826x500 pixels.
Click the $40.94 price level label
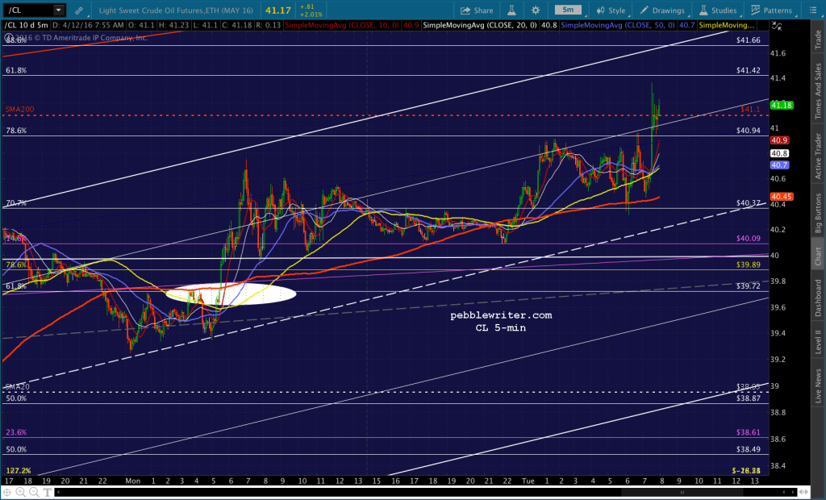click(x=748, y=130)
